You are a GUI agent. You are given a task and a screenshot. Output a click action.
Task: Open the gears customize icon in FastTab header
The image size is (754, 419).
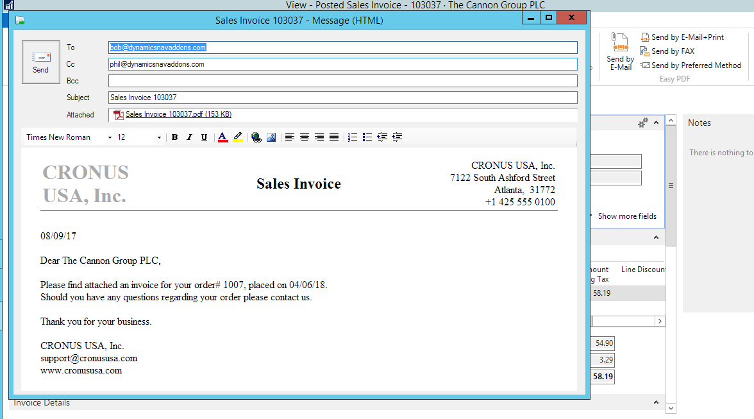point(643,123)
